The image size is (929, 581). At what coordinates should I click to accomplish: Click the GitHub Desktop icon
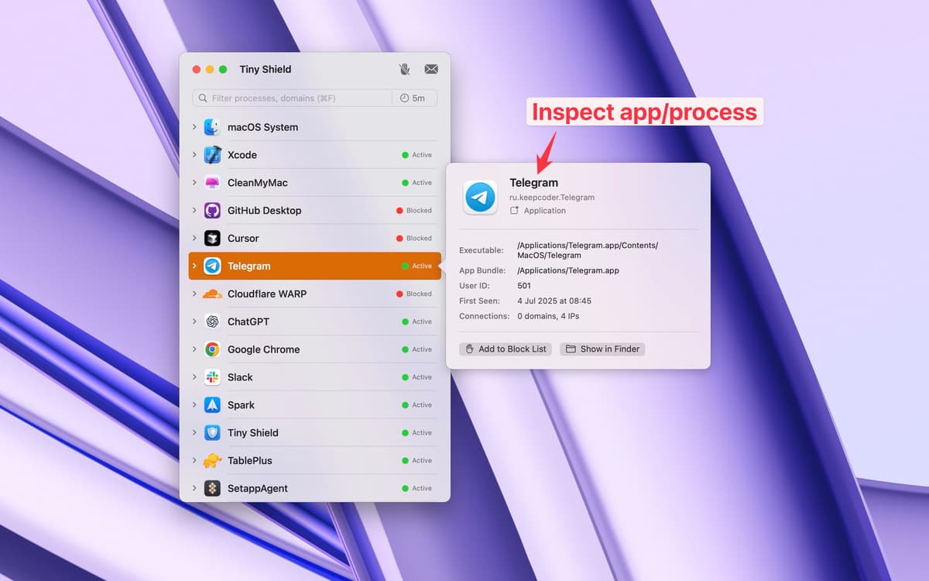coord(212,211)
